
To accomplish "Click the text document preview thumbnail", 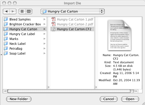I will (x=120, y=35).
